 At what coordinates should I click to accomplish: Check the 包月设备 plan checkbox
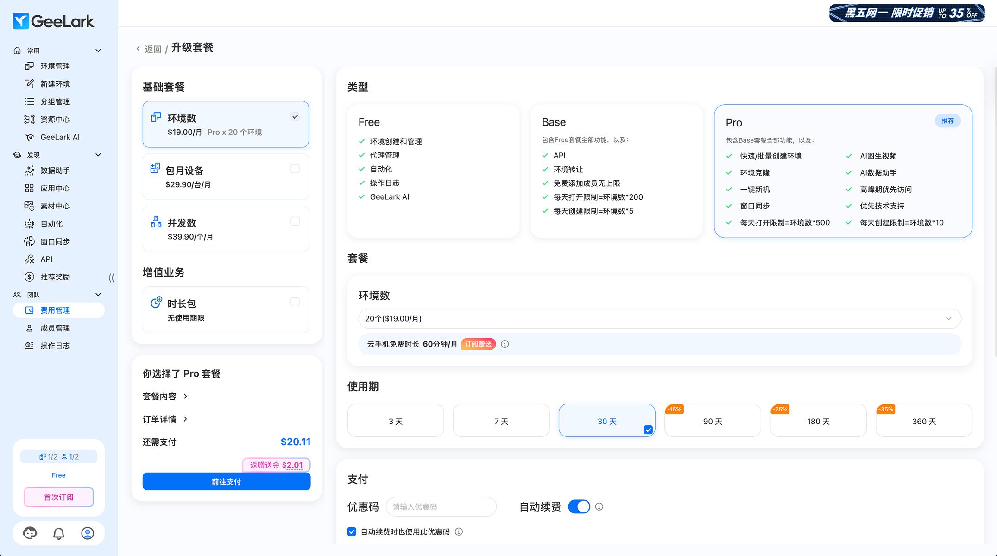(295, 169)
